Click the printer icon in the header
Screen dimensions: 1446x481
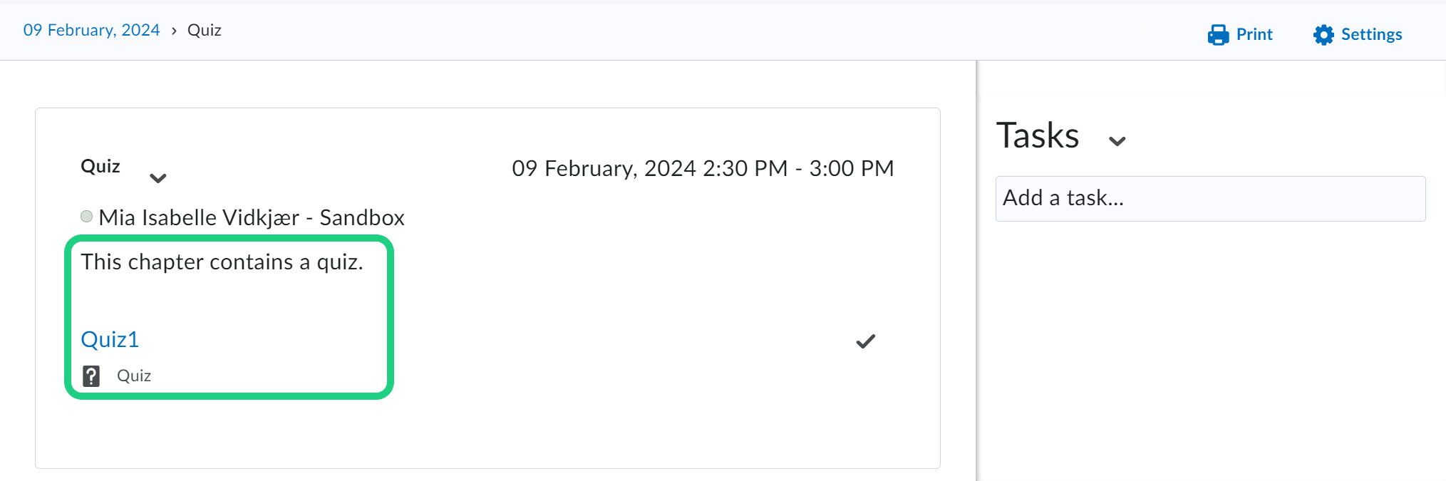[1218, 35]
